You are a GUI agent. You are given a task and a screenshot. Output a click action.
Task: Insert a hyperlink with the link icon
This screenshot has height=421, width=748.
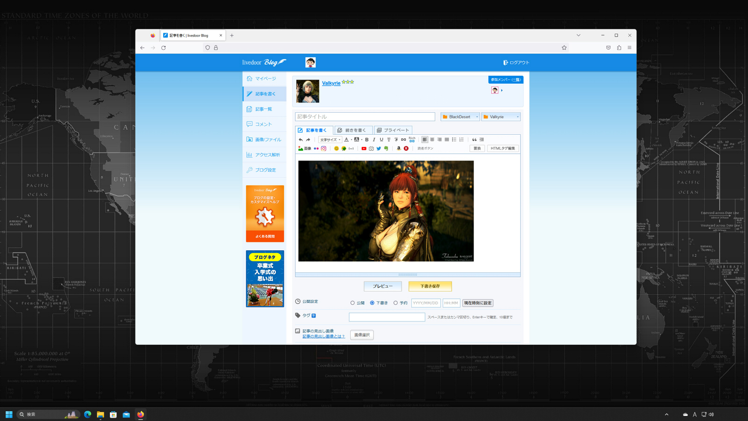pos(403,139)
